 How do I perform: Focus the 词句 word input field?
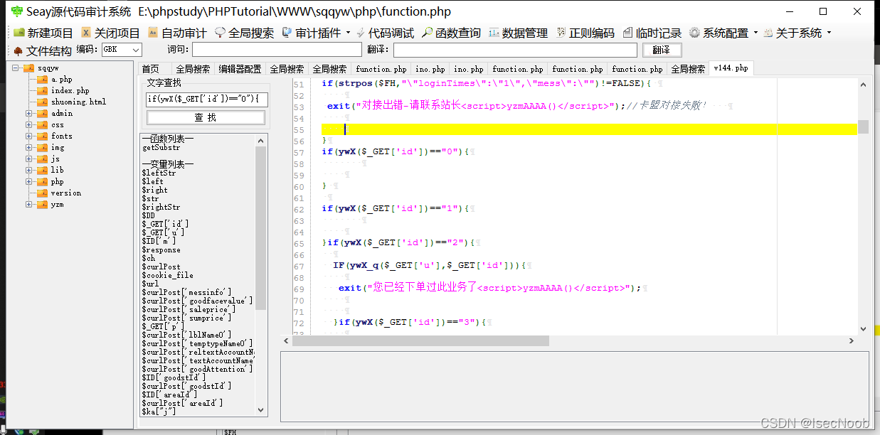point(277,50)
